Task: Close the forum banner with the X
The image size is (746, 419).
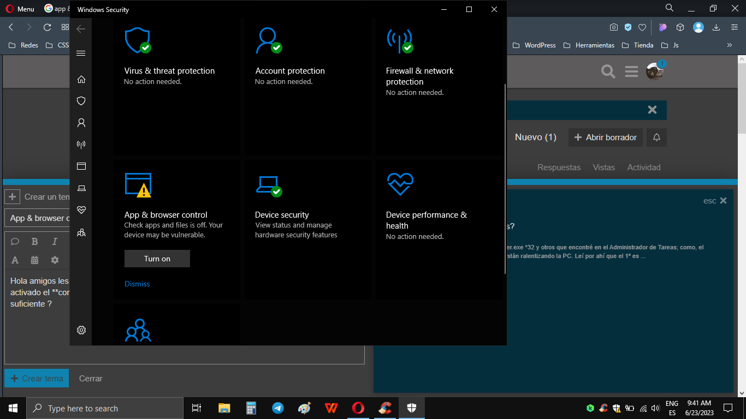Action: tap(652, 110)
